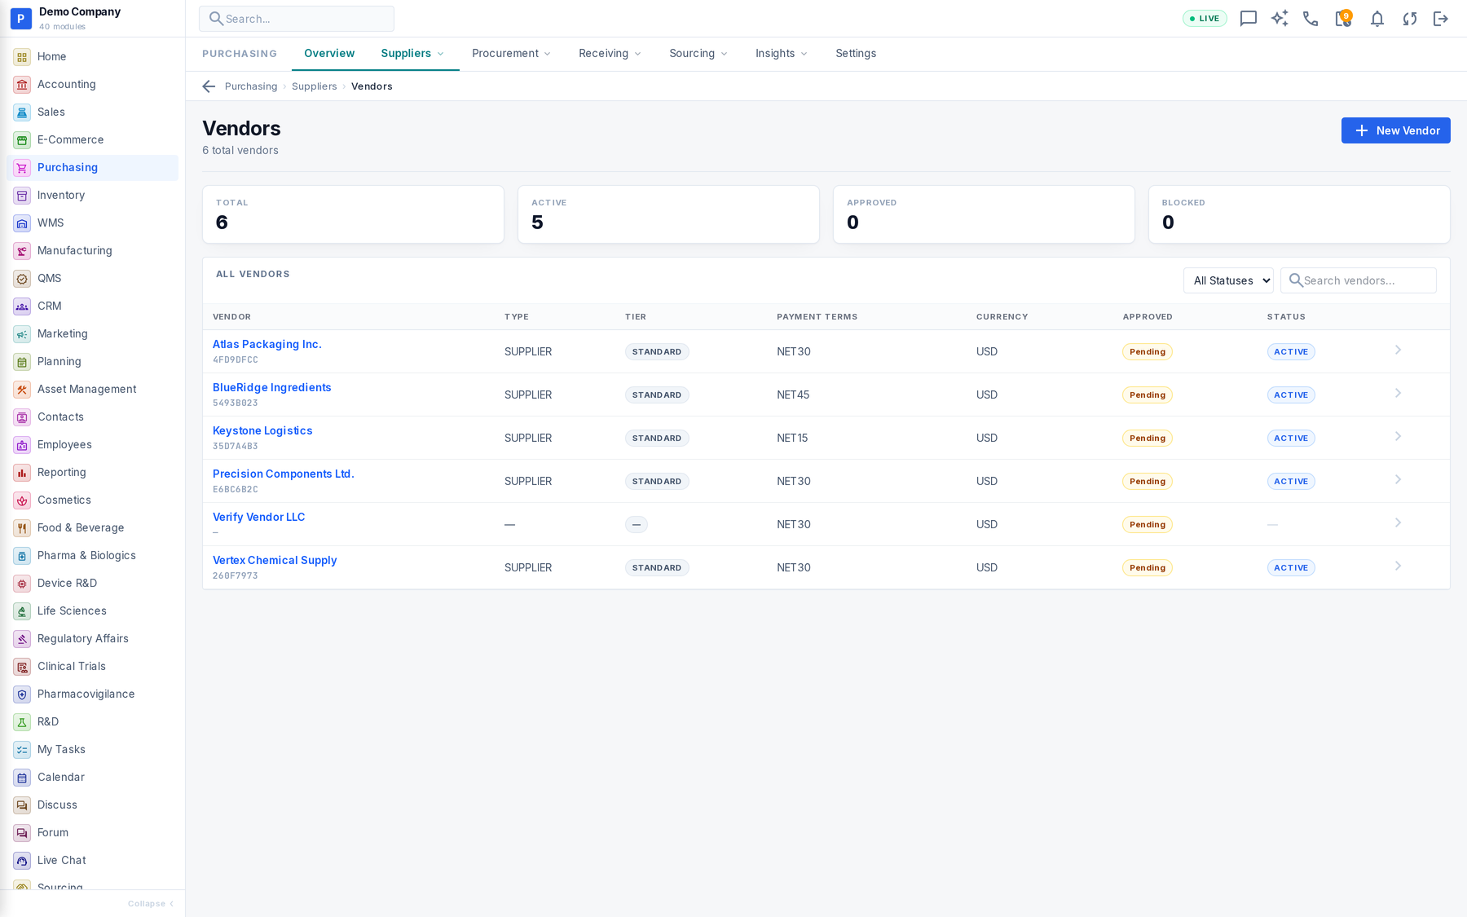This screenshot has width=1467, height=917.
Task: Switch to the Overview tab
Action: pyautogui.click(x=329, y=53)
